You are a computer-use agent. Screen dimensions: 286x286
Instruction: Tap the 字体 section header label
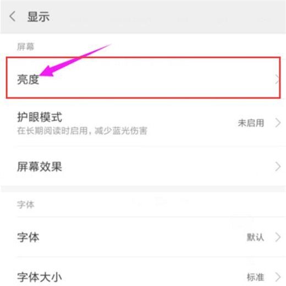coord(26,205)
